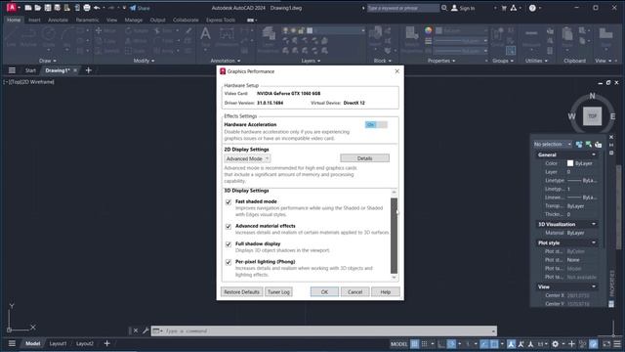Open the Start file tab
This screenshot has height=352, width=625.
tap(30, 70)
